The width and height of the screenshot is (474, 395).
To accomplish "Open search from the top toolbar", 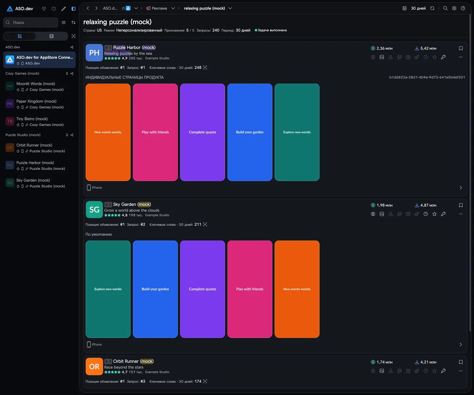I will click(445, 8).
